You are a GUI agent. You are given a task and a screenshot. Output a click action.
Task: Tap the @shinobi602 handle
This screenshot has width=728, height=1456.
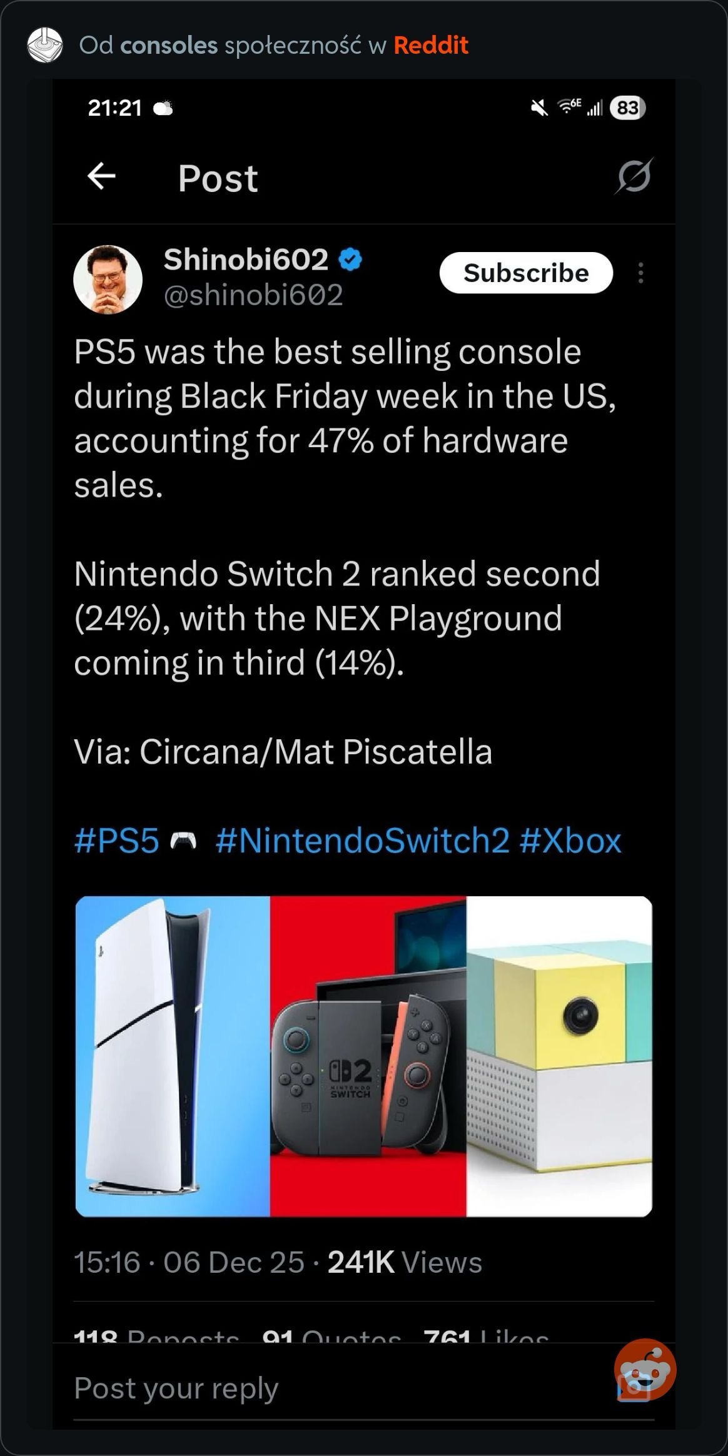(253, 295)
